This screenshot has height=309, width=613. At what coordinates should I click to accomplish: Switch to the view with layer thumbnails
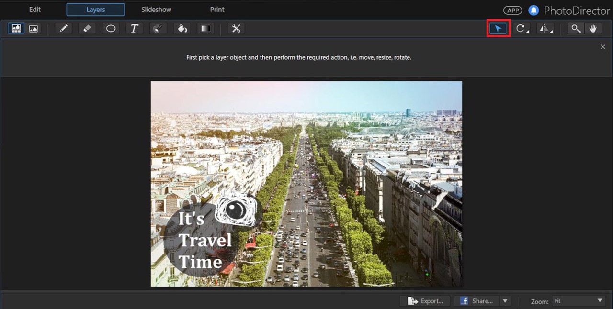(16, 29)
